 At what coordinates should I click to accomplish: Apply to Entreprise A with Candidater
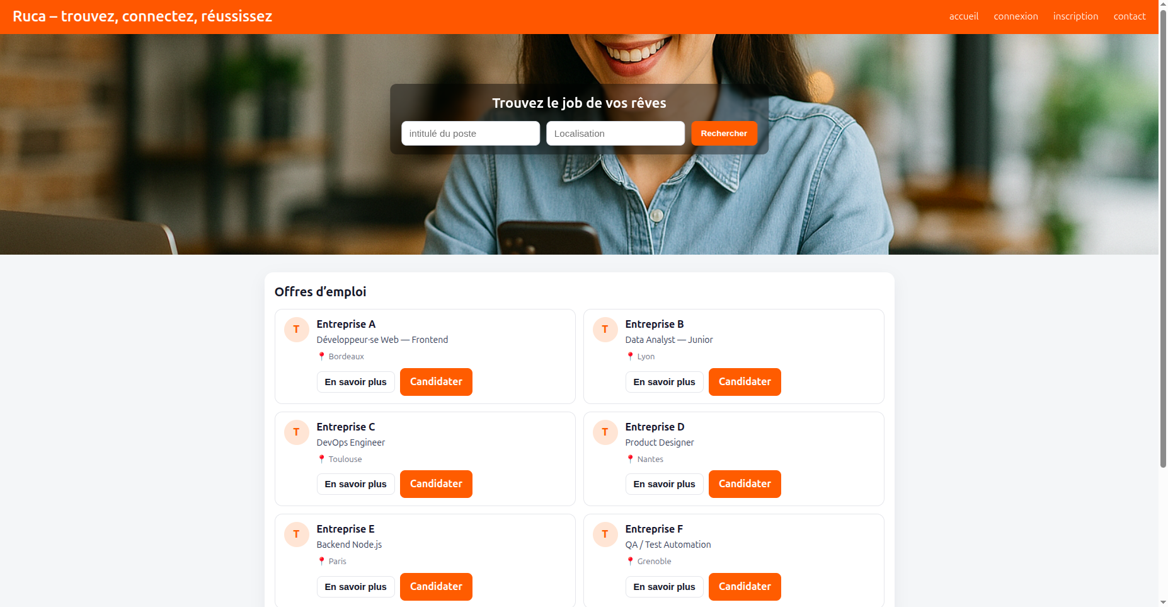tap(436, 382)
